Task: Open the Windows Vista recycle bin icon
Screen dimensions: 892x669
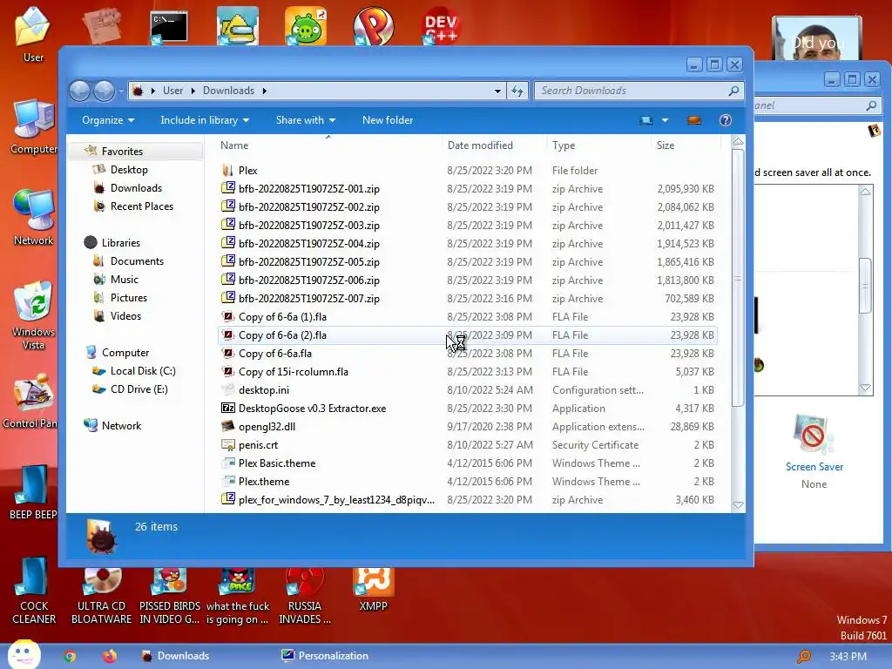Action: 33,315
